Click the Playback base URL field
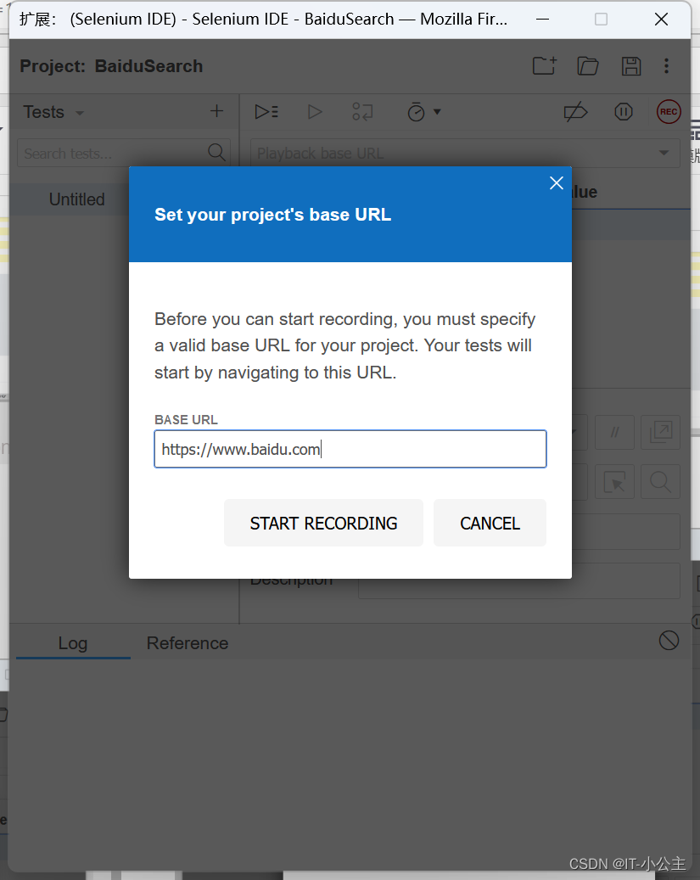 click(x=465, y=154)
